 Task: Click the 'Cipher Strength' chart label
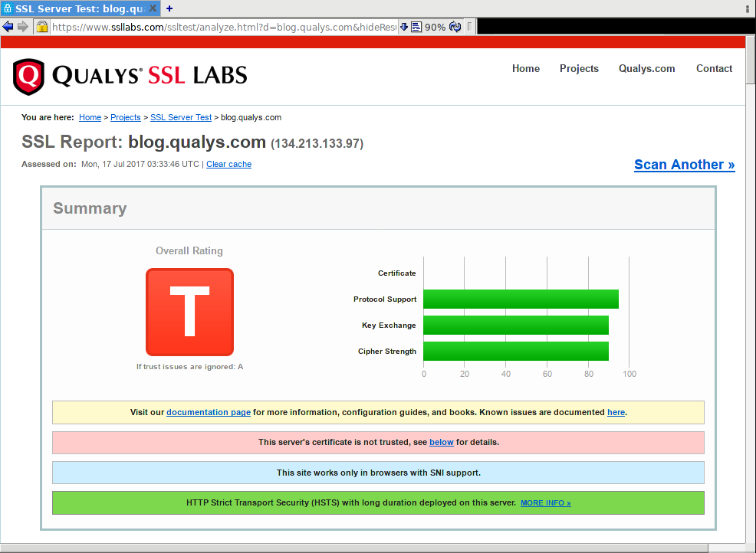point(386,351)
